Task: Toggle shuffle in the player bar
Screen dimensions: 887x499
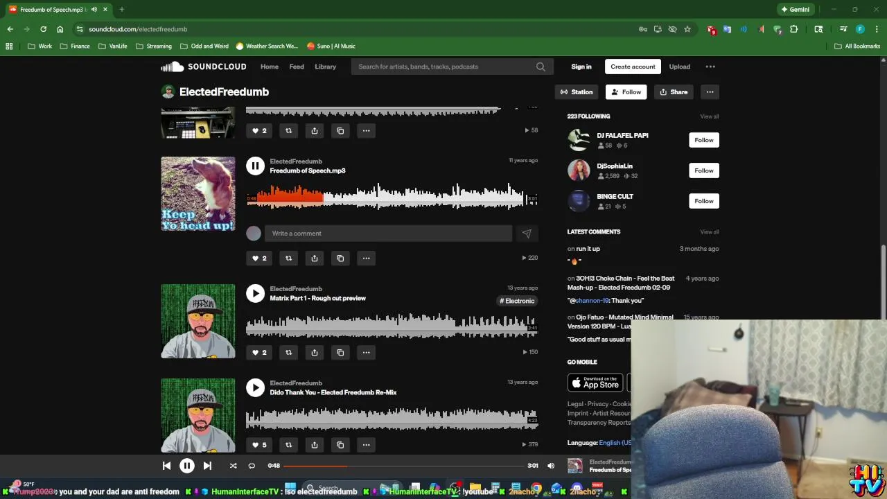Action: tap(233, 466)
